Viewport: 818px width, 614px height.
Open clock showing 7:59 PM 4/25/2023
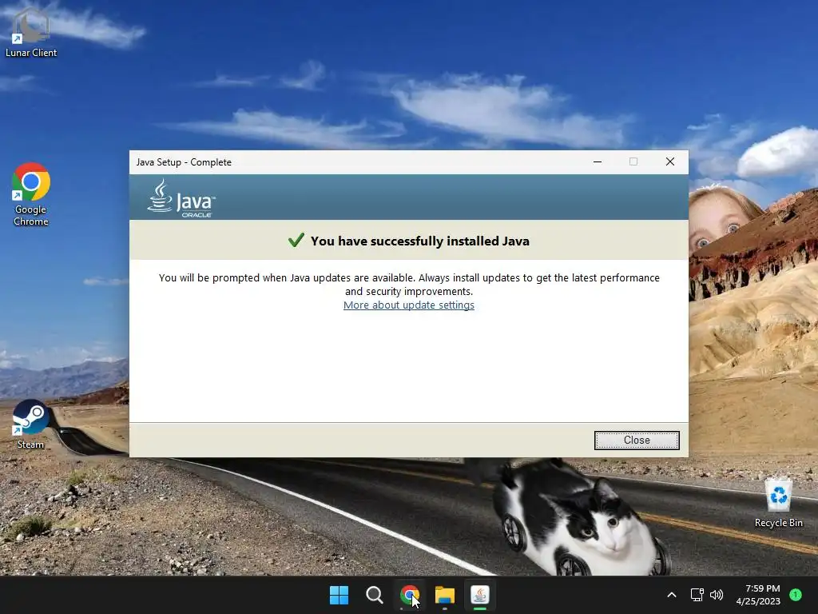point(758,595)
